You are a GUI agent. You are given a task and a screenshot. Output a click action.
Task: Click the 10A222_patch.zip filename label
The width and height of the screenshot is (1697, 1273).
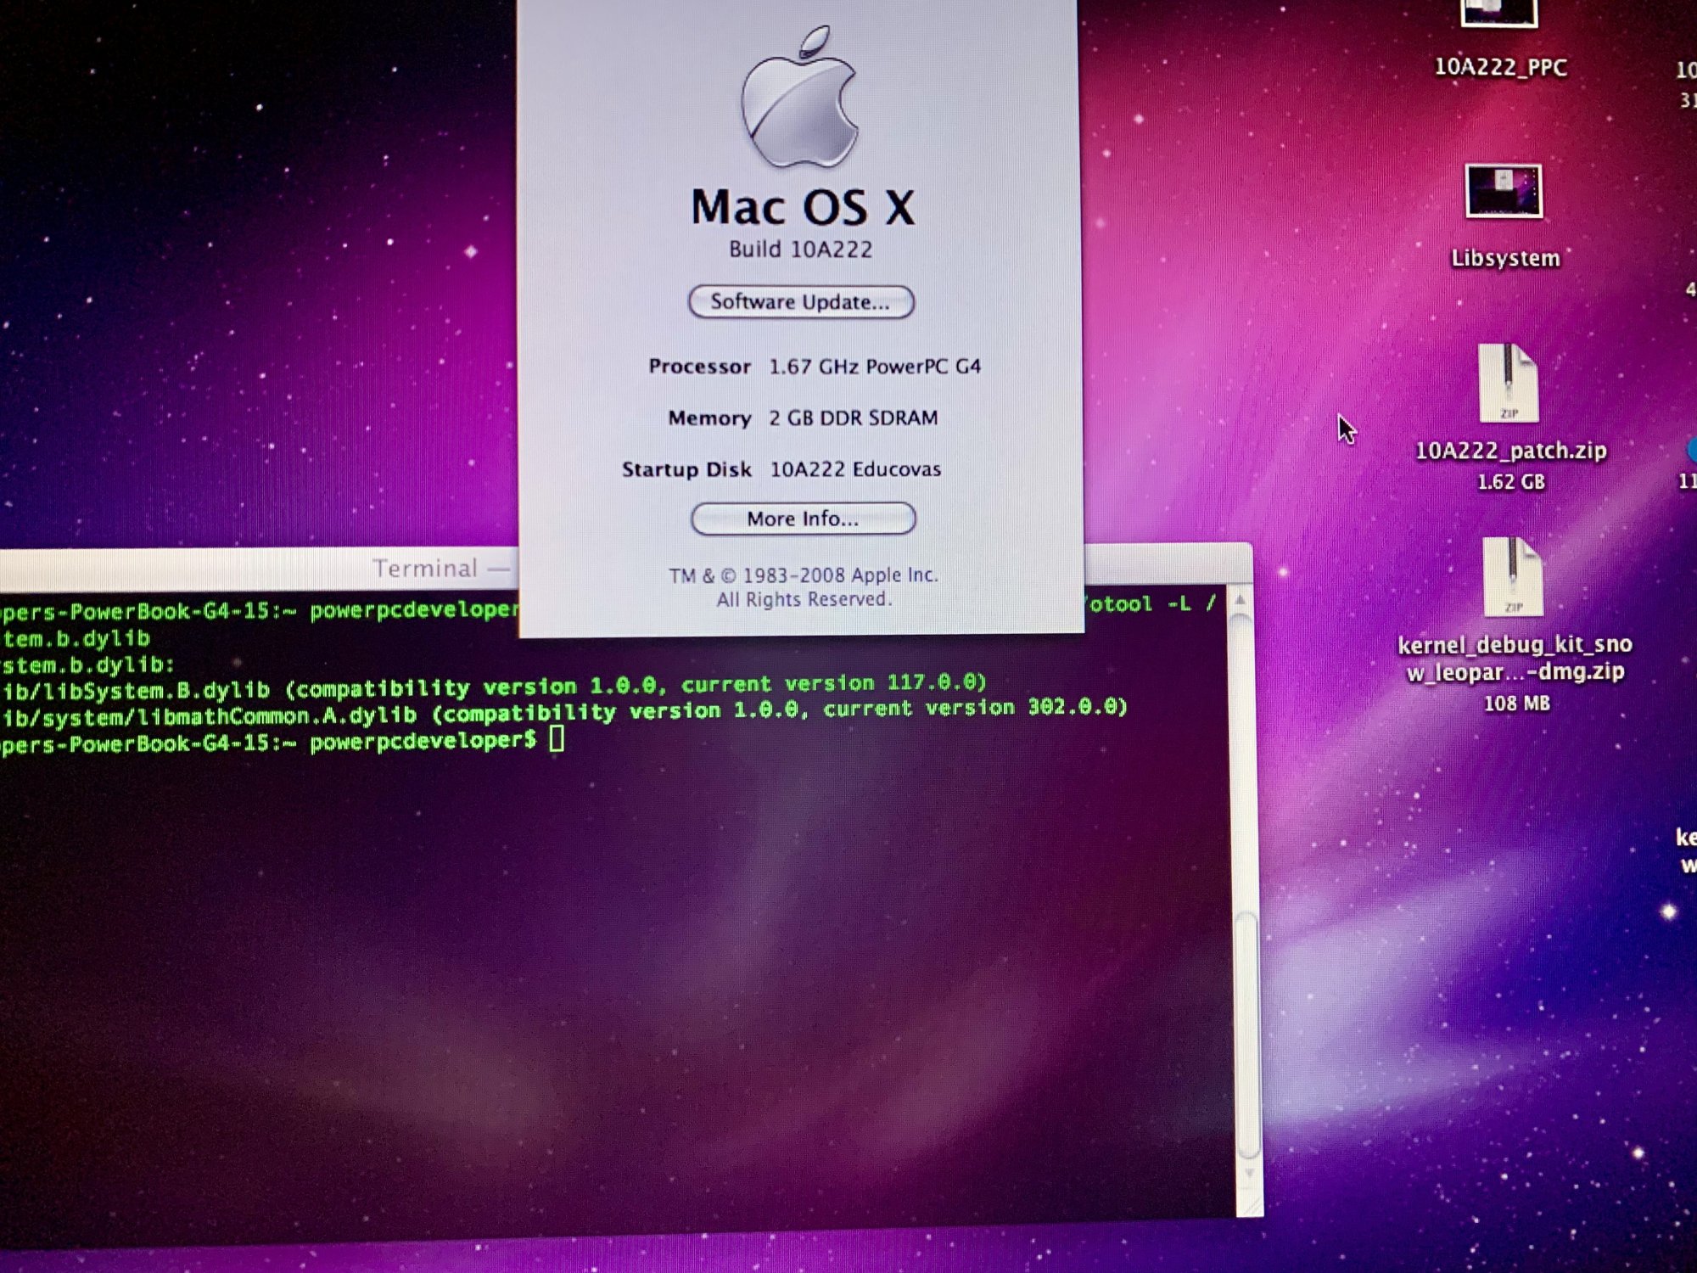click(1510, 451)
